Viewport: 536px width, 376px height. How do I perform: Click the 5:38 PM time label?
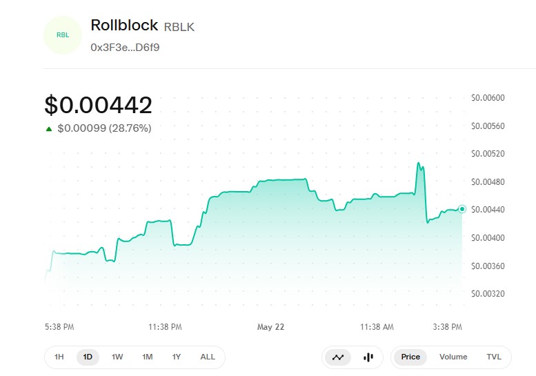(59, 327)
